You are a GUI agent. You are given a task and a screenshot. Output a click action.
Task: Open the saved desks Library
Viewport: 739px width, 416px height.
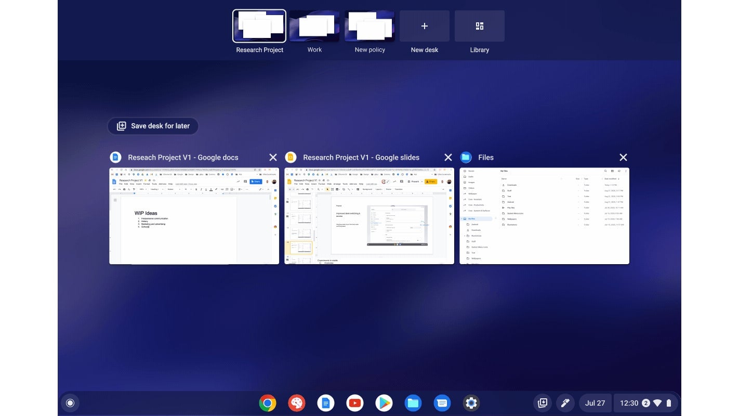tap(479, 25)
